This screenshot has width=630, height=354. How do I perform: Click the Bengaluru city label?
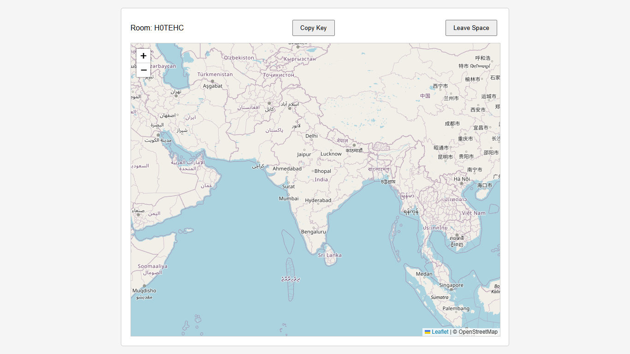314,232
